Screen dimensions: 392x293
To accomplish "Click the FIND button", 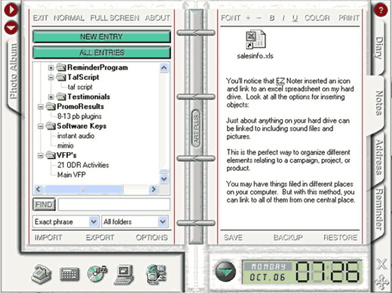I will 44,205.
